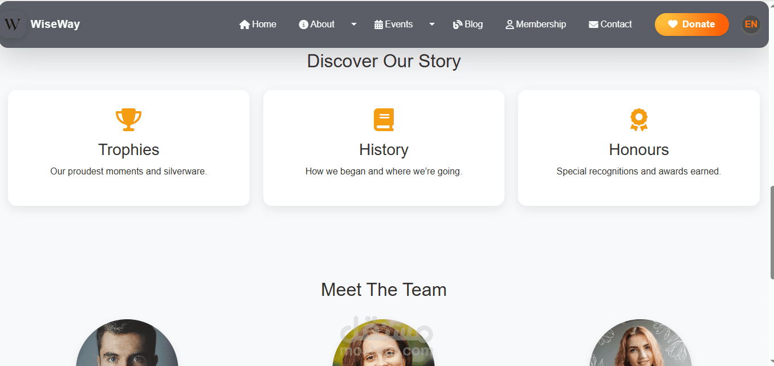Click the History book icon
This screenshot has height=366, width=774.
coord(384,120)
